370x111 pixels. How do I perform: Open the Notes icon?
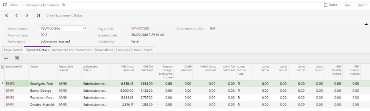point(325,5)
